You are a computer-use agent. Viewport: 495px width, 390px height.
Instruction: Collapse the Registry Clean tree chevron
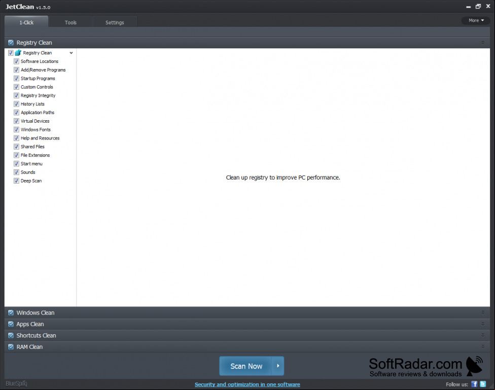coord(72,53)
